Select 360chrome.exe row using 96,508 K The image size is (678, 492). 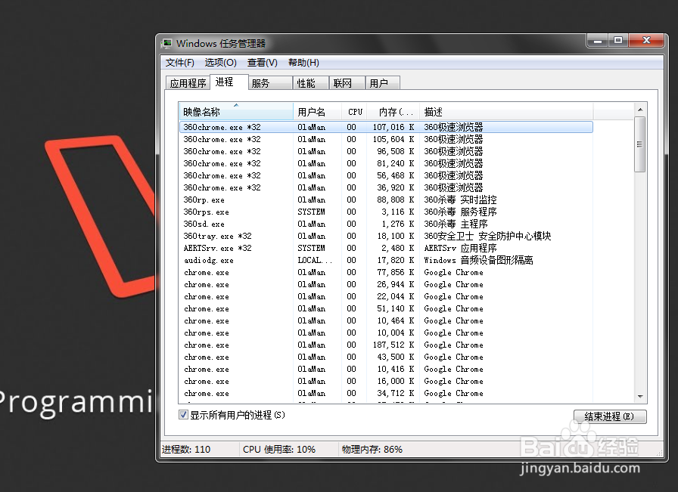[x=386, y=151]
